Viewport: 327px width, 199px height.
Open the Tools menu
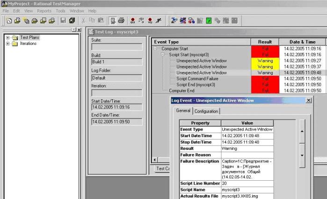tap(60, 11)
